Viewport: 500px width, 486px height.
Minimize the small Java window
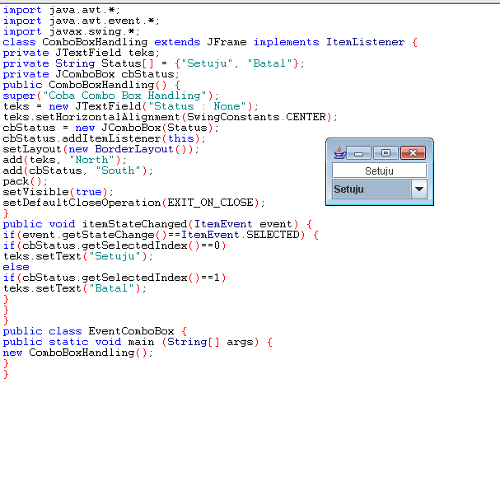point(359,153)
